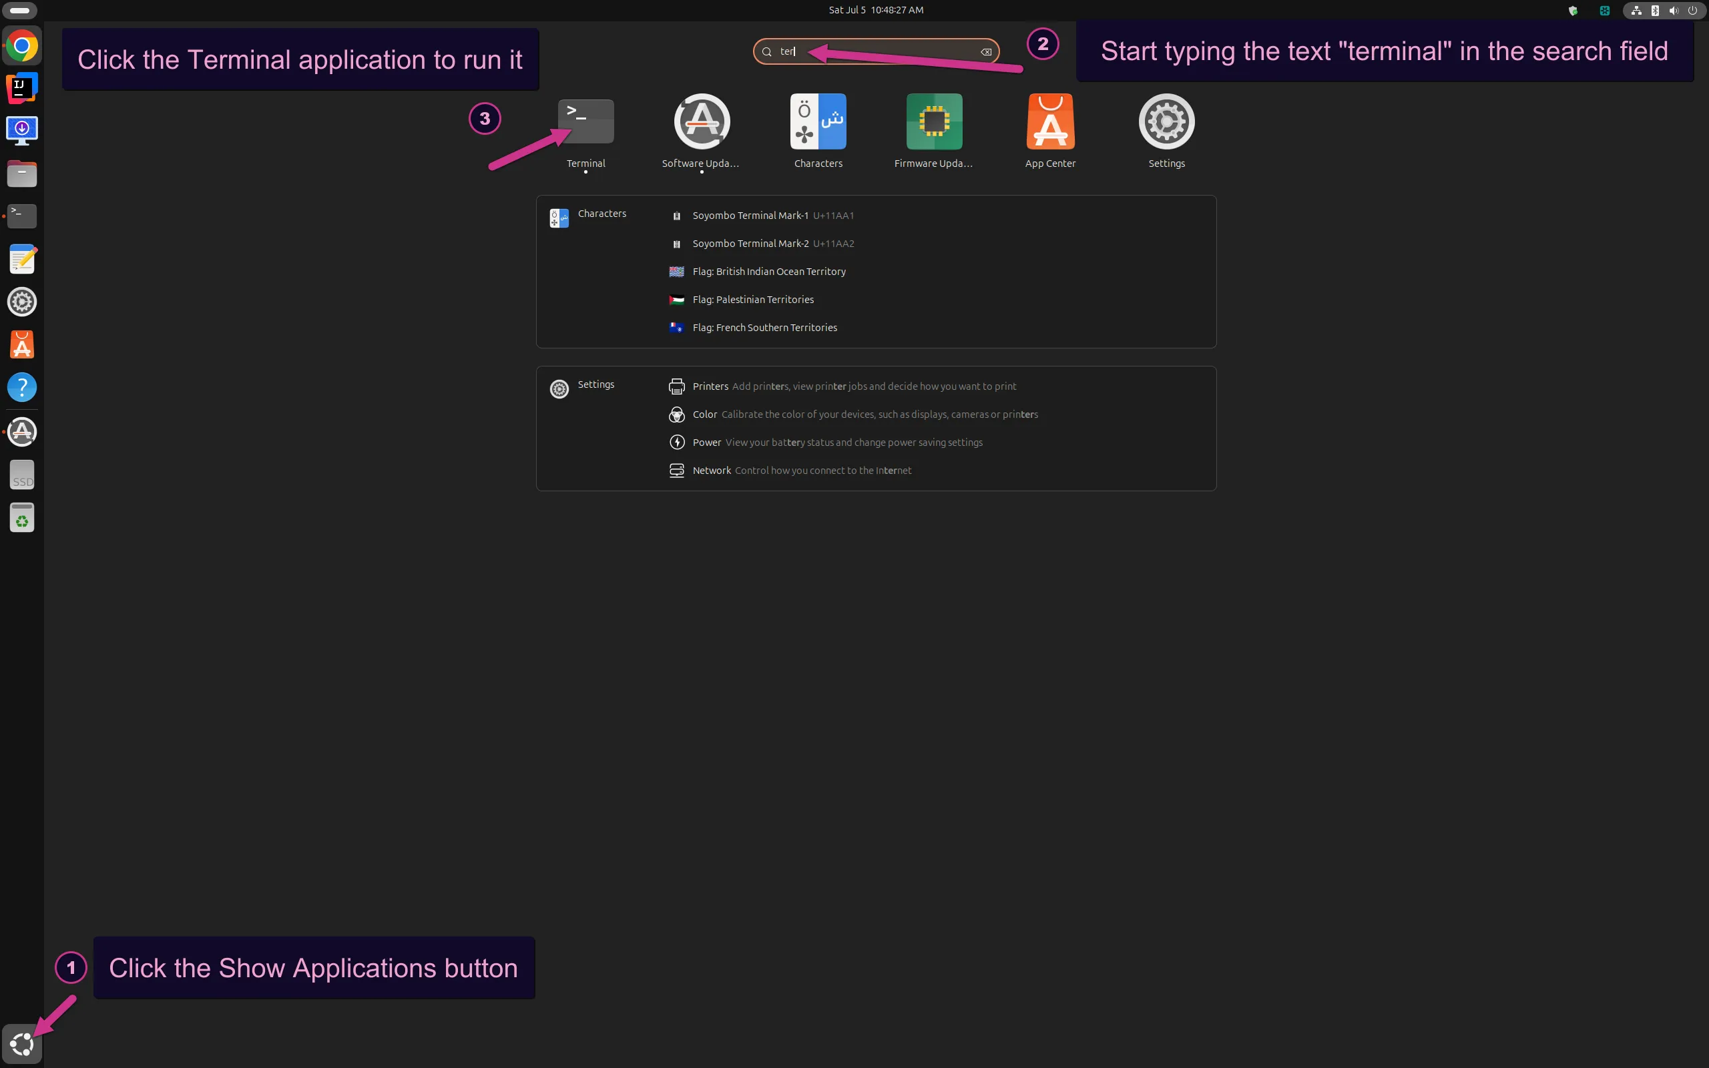The height and width of the screenshot is (1068, 1709).
Task: Open Help from the dock
Action: tap(22, 387)
